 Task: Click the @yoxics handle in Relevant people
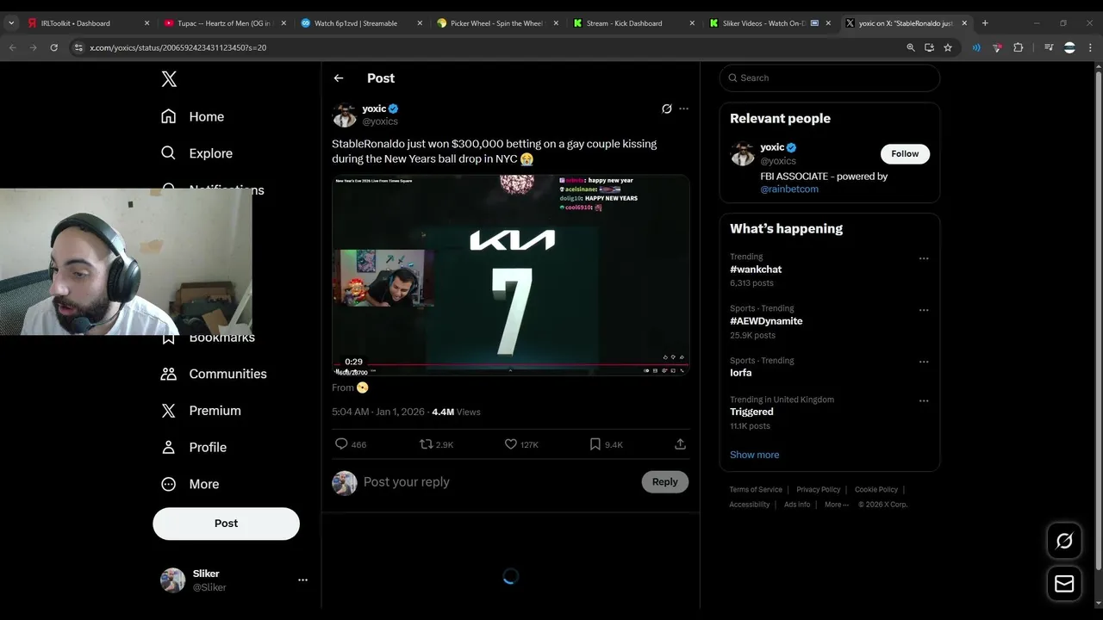pyautogui.click(x=778, y=161)
